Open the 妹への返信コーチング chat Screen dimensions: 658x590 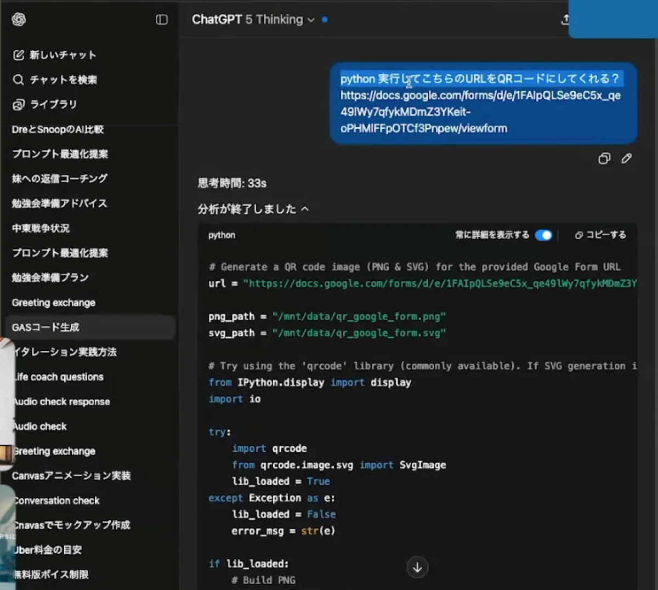pyautogui.click(x=60, y=179)
